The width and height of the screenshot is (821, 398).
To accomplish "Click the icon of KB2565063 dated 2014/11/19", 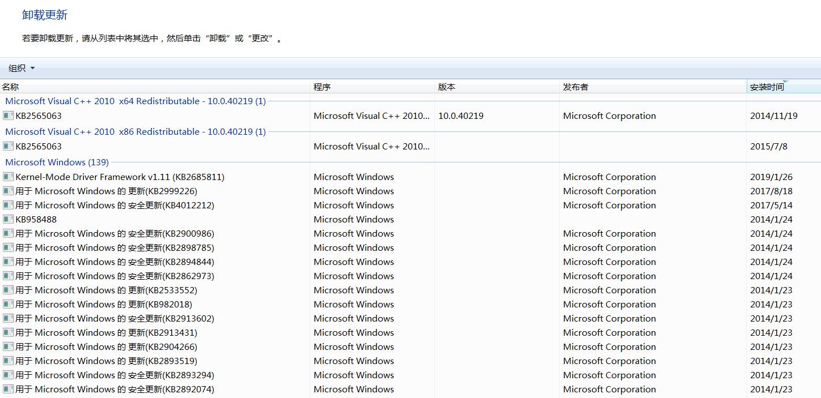I will click(x=8, y=115).
